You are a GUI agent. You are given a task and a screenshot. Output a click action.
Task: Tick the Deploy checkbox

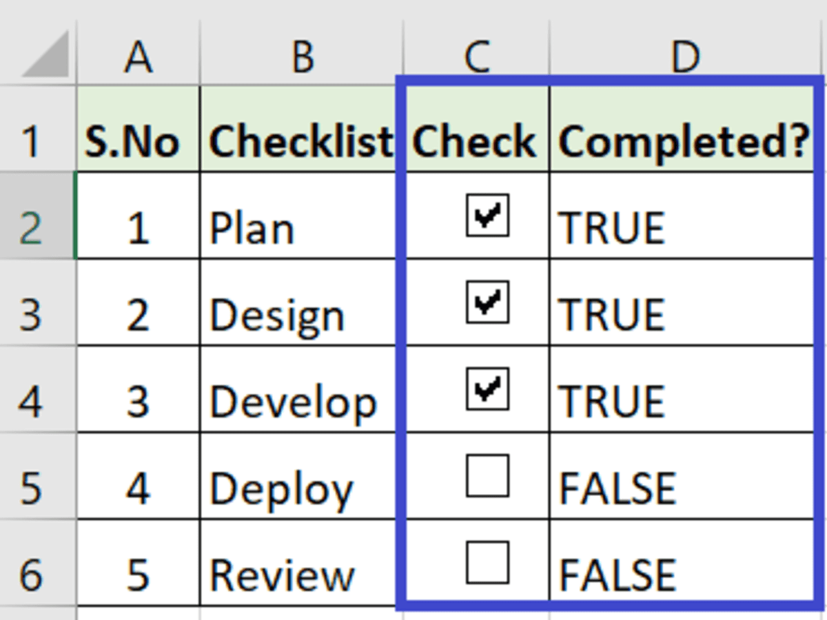click(487, 475)
